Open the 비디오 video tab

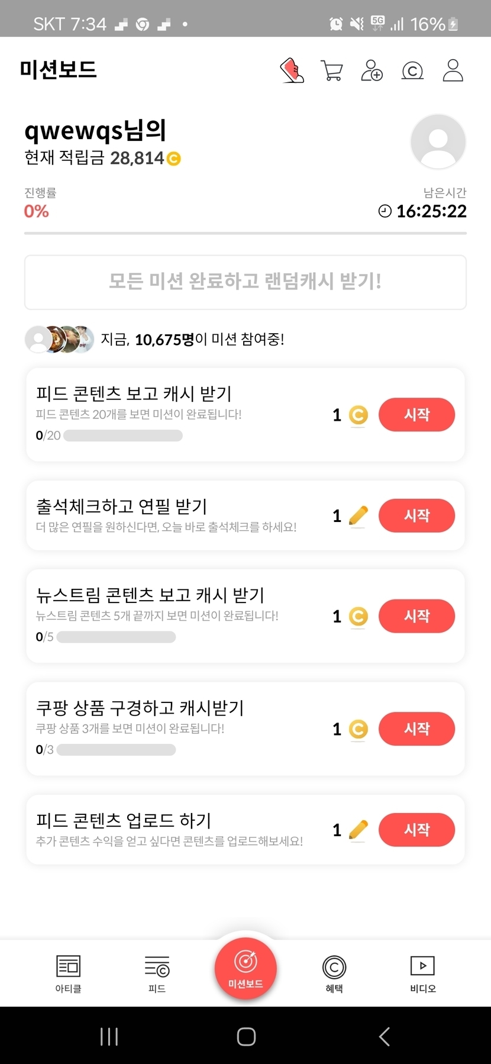pos(422,973)
